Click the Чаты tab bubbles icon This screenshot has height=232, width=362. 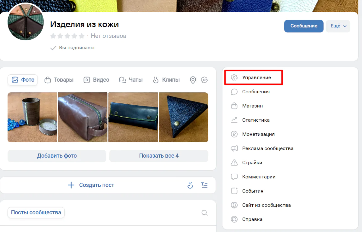[122, 80]
